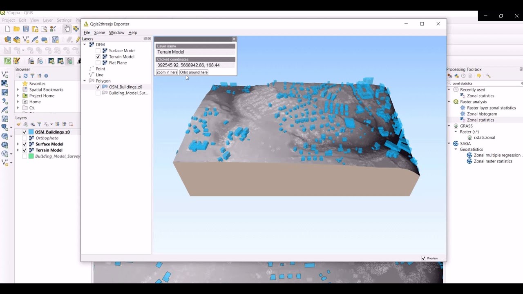Click the Open Project folder icon
The image size is (523, 294).
(x=17, y=29)
